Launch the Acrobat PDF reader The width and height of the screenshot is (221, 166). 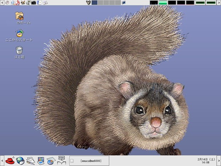[x=17, y=2]
